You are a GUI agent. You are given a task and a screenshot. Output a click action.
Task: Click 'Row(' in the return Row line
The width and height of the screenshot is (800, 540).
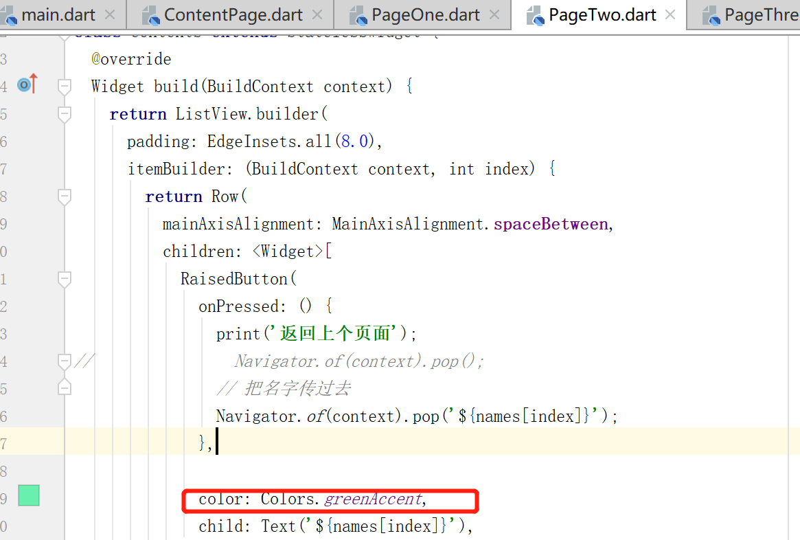(229, 196)
